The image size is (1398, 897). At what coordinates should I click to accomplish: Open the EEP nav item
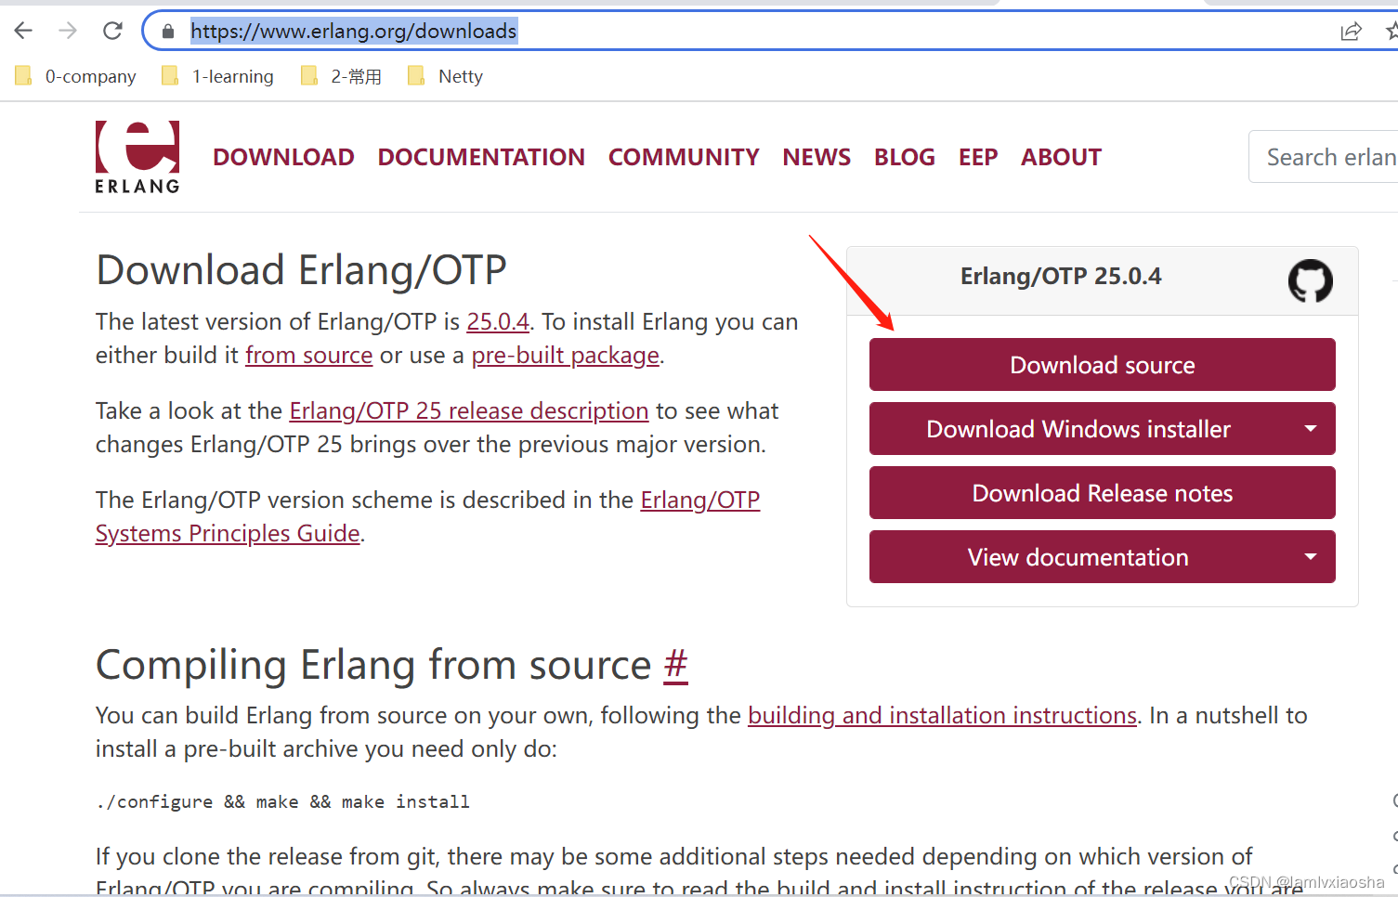point(978,157)
